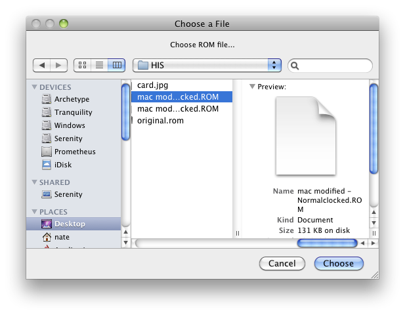Click the Prometheus drive icon

click(47, 152)
